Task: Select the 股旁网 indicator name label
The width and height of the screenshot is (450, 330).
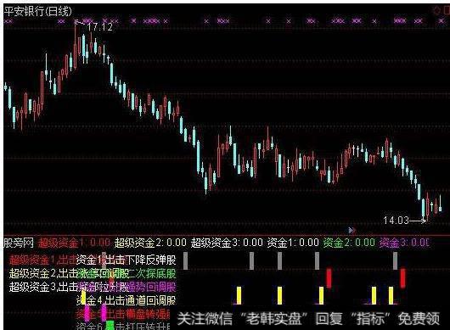Action: pos(19,243)
